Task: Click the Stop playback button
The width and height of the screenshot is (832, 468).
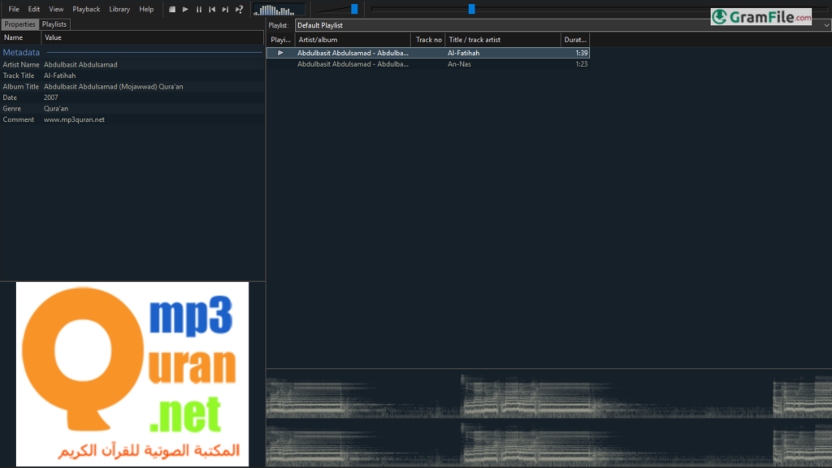Action: [x=171, y=9]
